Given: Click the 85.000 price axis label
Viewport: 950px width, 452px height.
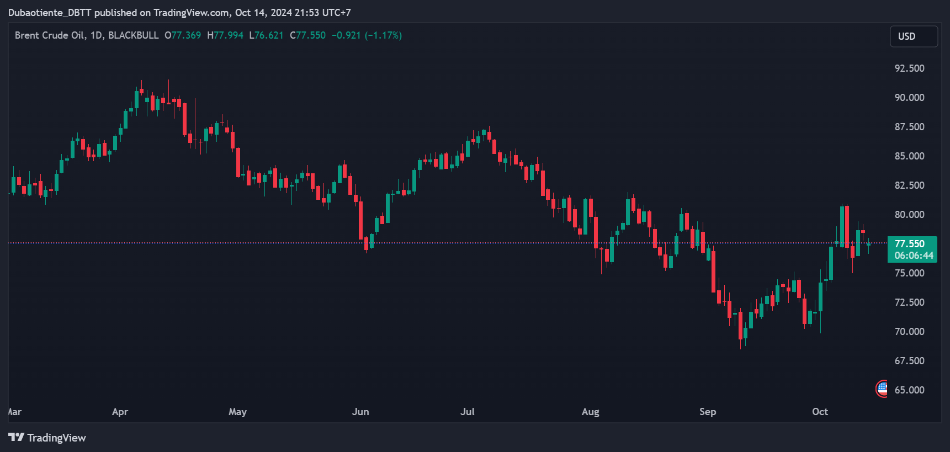Looking at the screenshot, I should pyautogui.click(x=909, y=156).
